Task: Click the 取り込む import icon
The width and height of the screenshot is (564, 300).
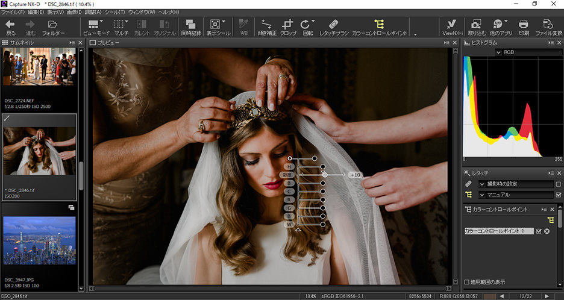Action: tap(477, 25)
